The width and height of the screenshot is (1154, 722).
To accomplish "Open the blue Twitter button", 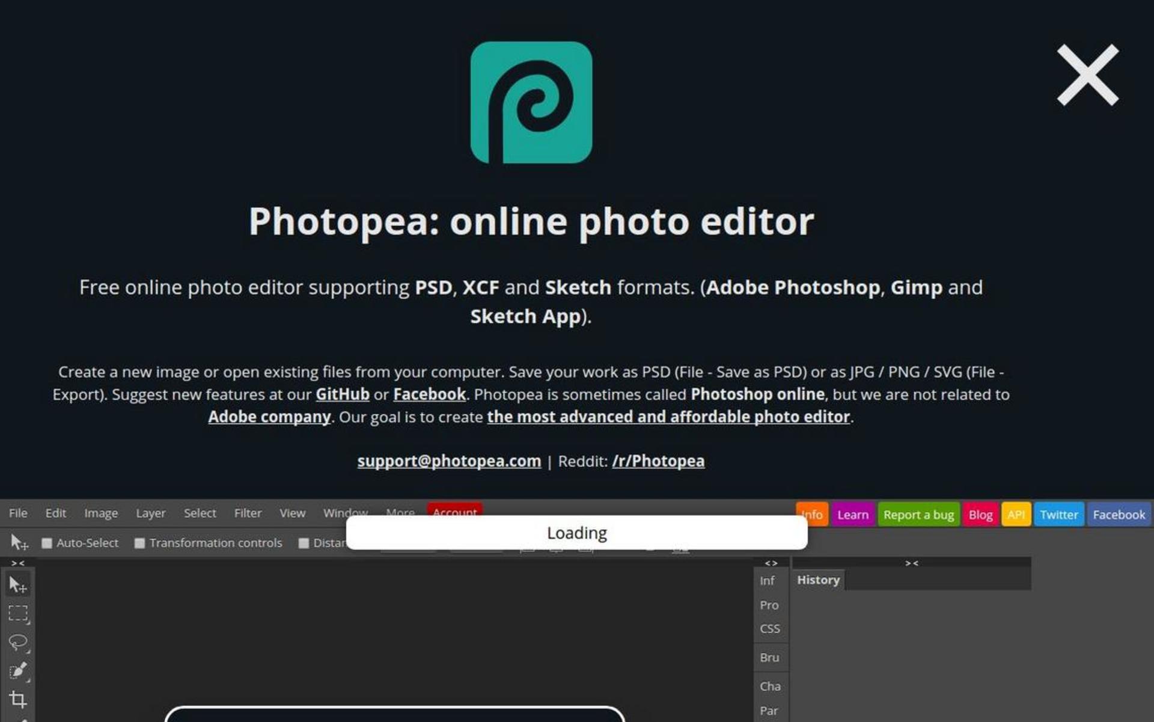I will tap(1059, 515).
